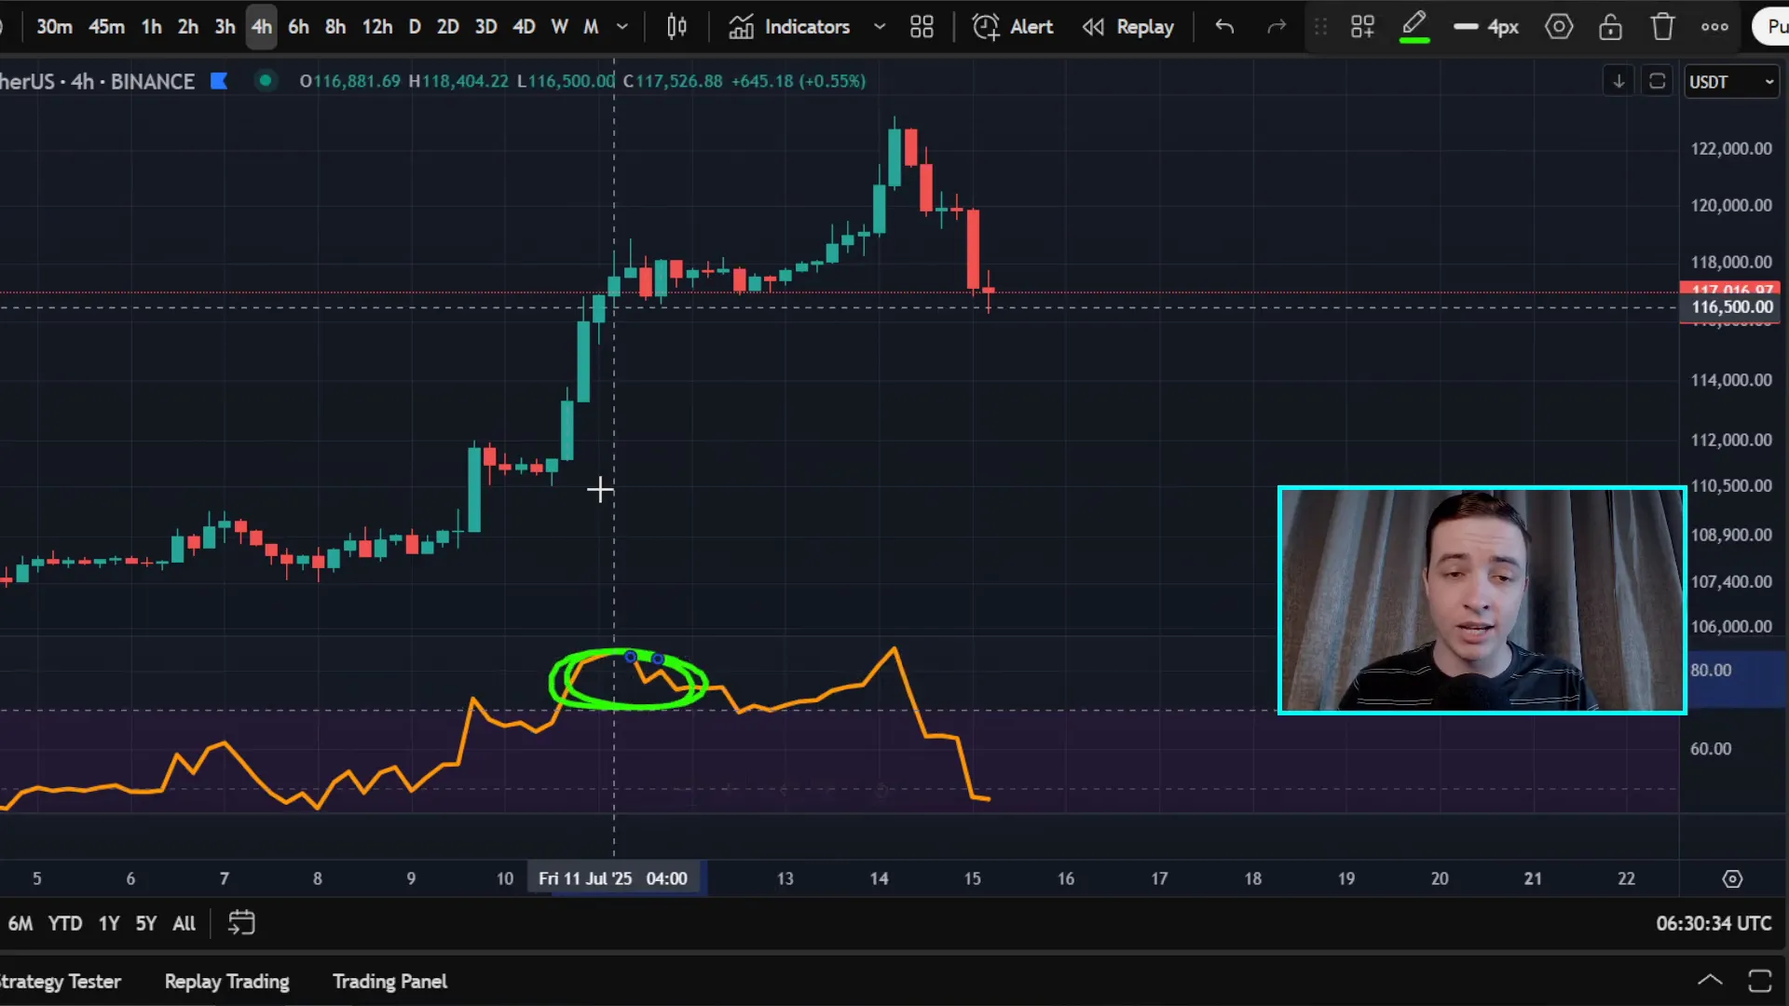Screen dimensions: 1789x1006
Task: Redo the chart action
Action: click(x=1277, y=27)
